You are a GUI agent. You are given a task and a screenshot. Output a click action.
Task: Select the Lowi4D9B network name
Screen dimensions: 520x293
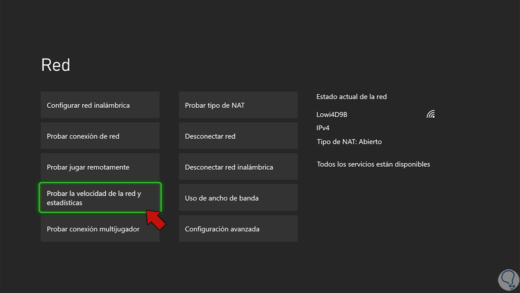pos(332,115)
